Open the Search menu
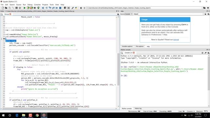This screenshot has width=210, height=118. pyautogui.click(x=12, y=5)
